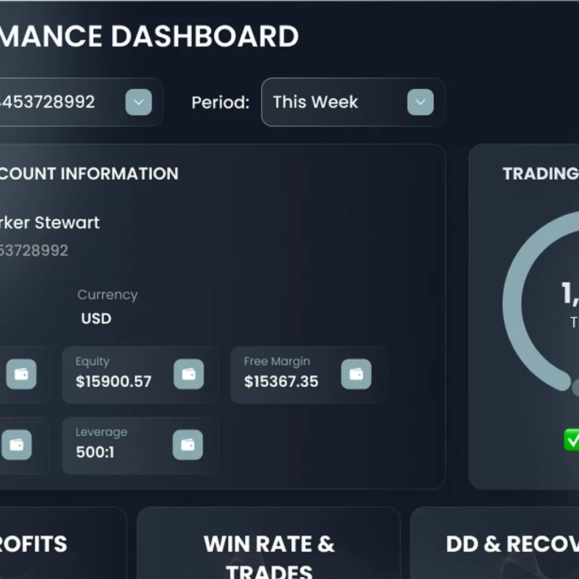Select the "This Week" period text

(315, 102)
